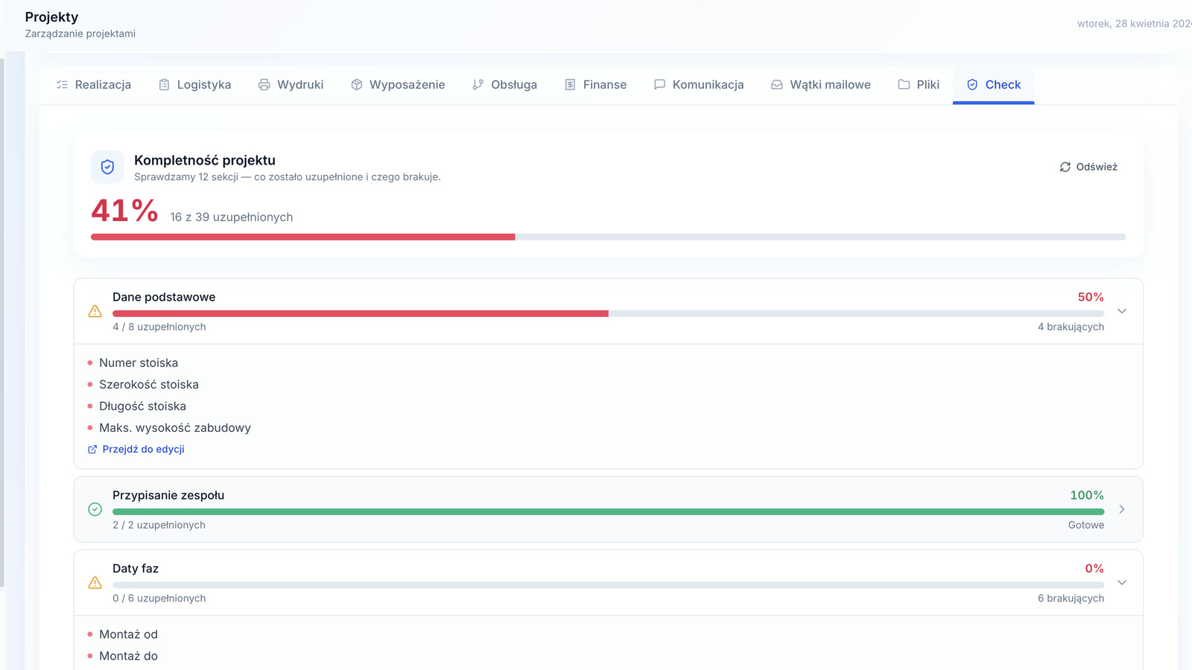
Task: Click the 0 / 6 uzupełnionych count
Action: point(159,599)
